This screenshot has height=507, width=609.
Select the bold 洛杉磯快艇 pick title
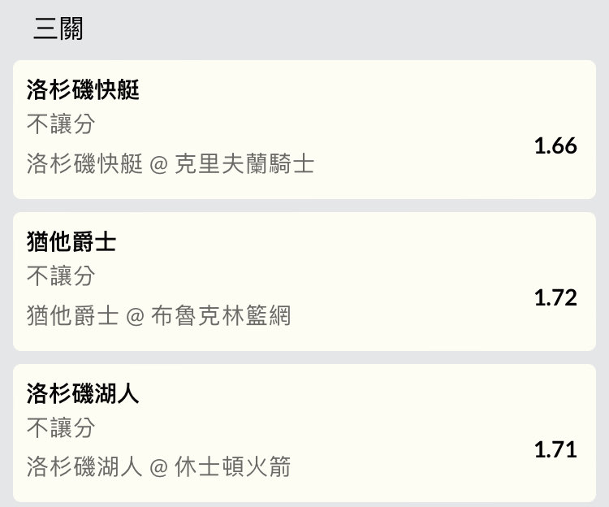83,90
